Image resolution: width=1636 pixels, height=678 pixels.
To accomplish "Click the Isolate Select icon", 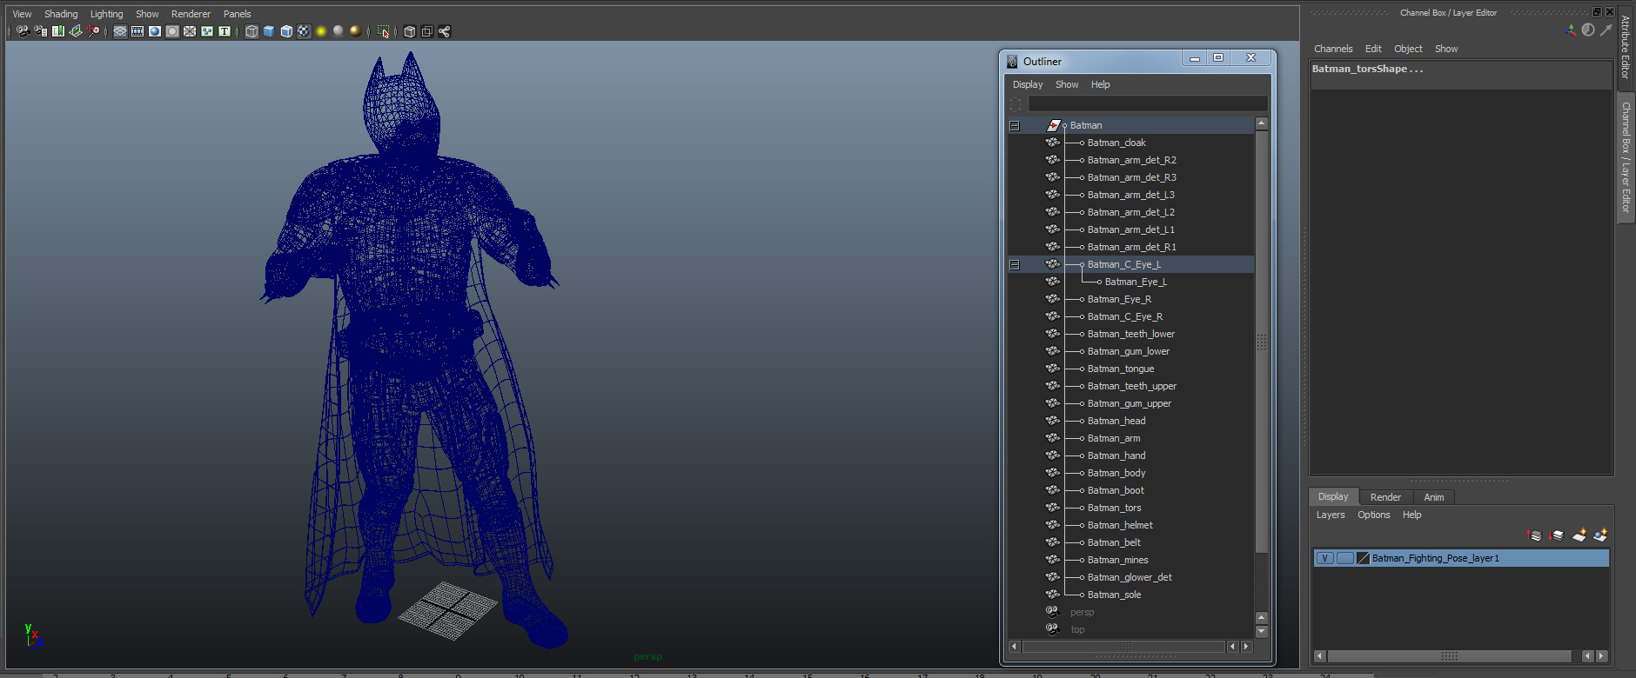I will (x=383, y=31).
